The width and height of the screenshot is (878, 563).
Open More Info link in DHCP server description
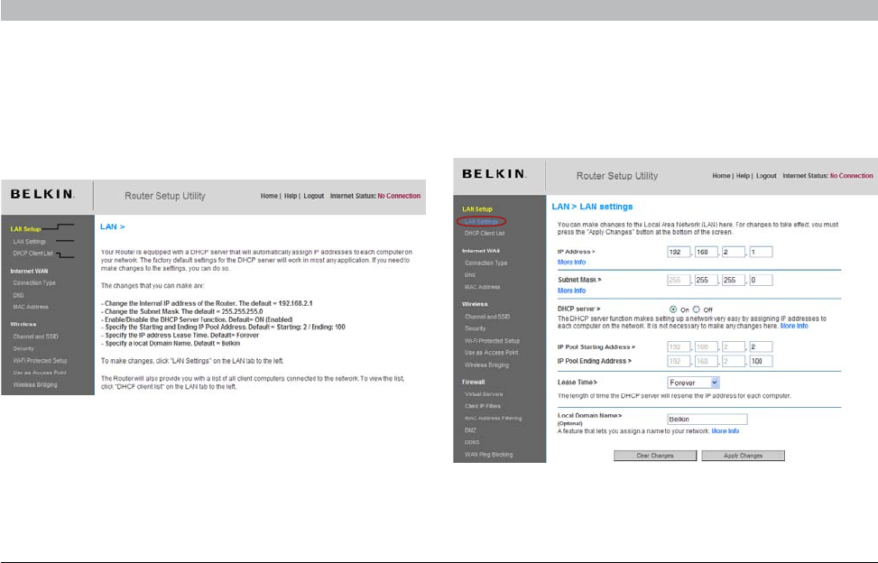[x=794, y=326]
